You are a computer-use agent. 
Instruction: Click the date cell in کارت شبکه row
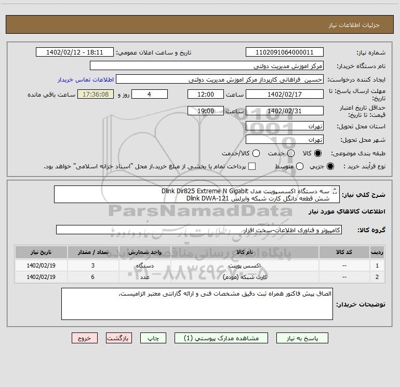tap(41, 277)
